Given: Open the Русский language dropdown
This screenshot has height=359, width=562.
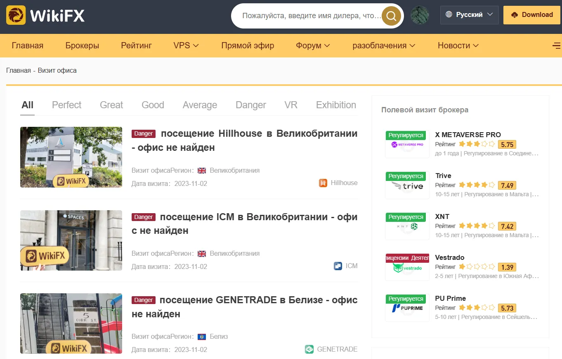Looking at the screenshot, I should (x=470, y=15).
